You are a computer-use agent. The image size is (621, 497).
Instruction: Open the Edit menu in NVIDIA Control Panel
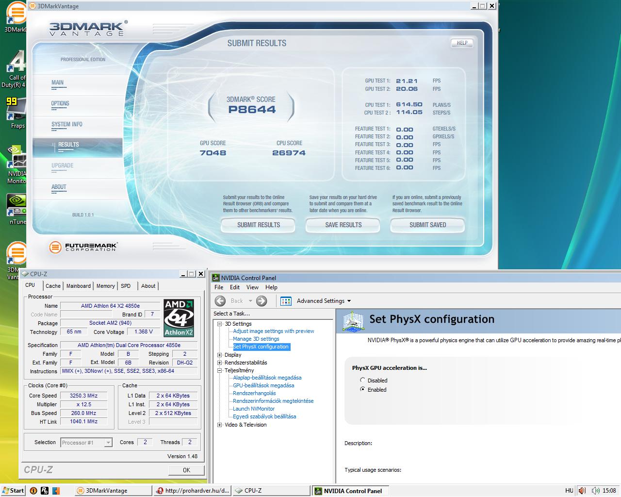[x=235, y=287]
